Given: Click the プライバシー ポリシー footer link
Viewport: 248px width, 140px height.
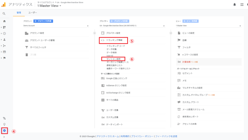Looking at the screenshot, I should [142, 136].
